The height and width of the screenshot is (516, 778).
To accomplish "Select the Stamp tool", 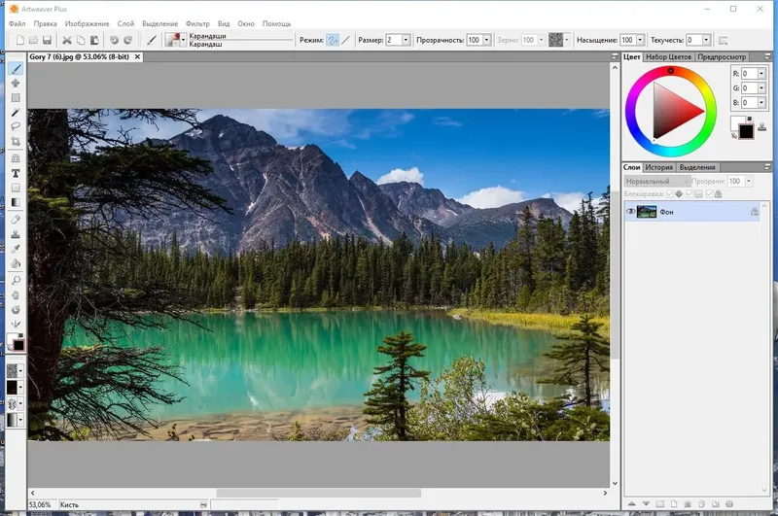I will 16,234.
